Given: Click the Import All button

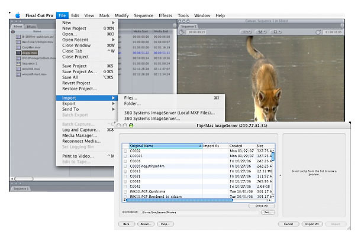Looking at the screenshot, I should (x=312, y=224).
